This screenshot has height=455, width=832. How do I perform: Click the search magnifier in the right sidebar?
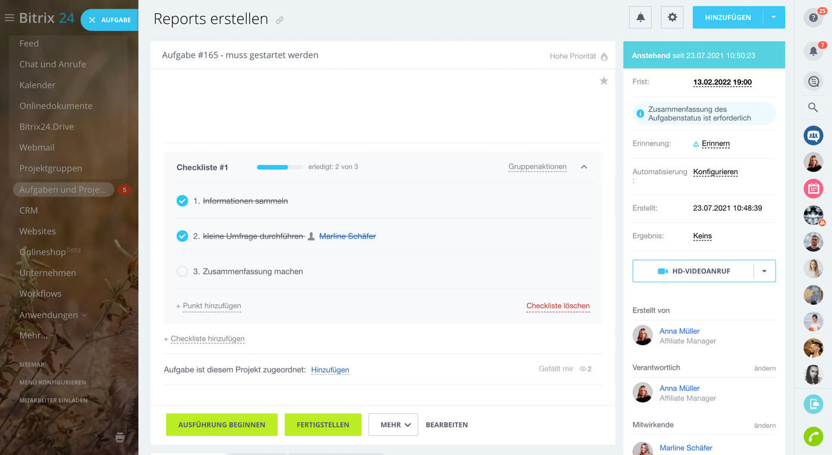[x=813, y=108]
